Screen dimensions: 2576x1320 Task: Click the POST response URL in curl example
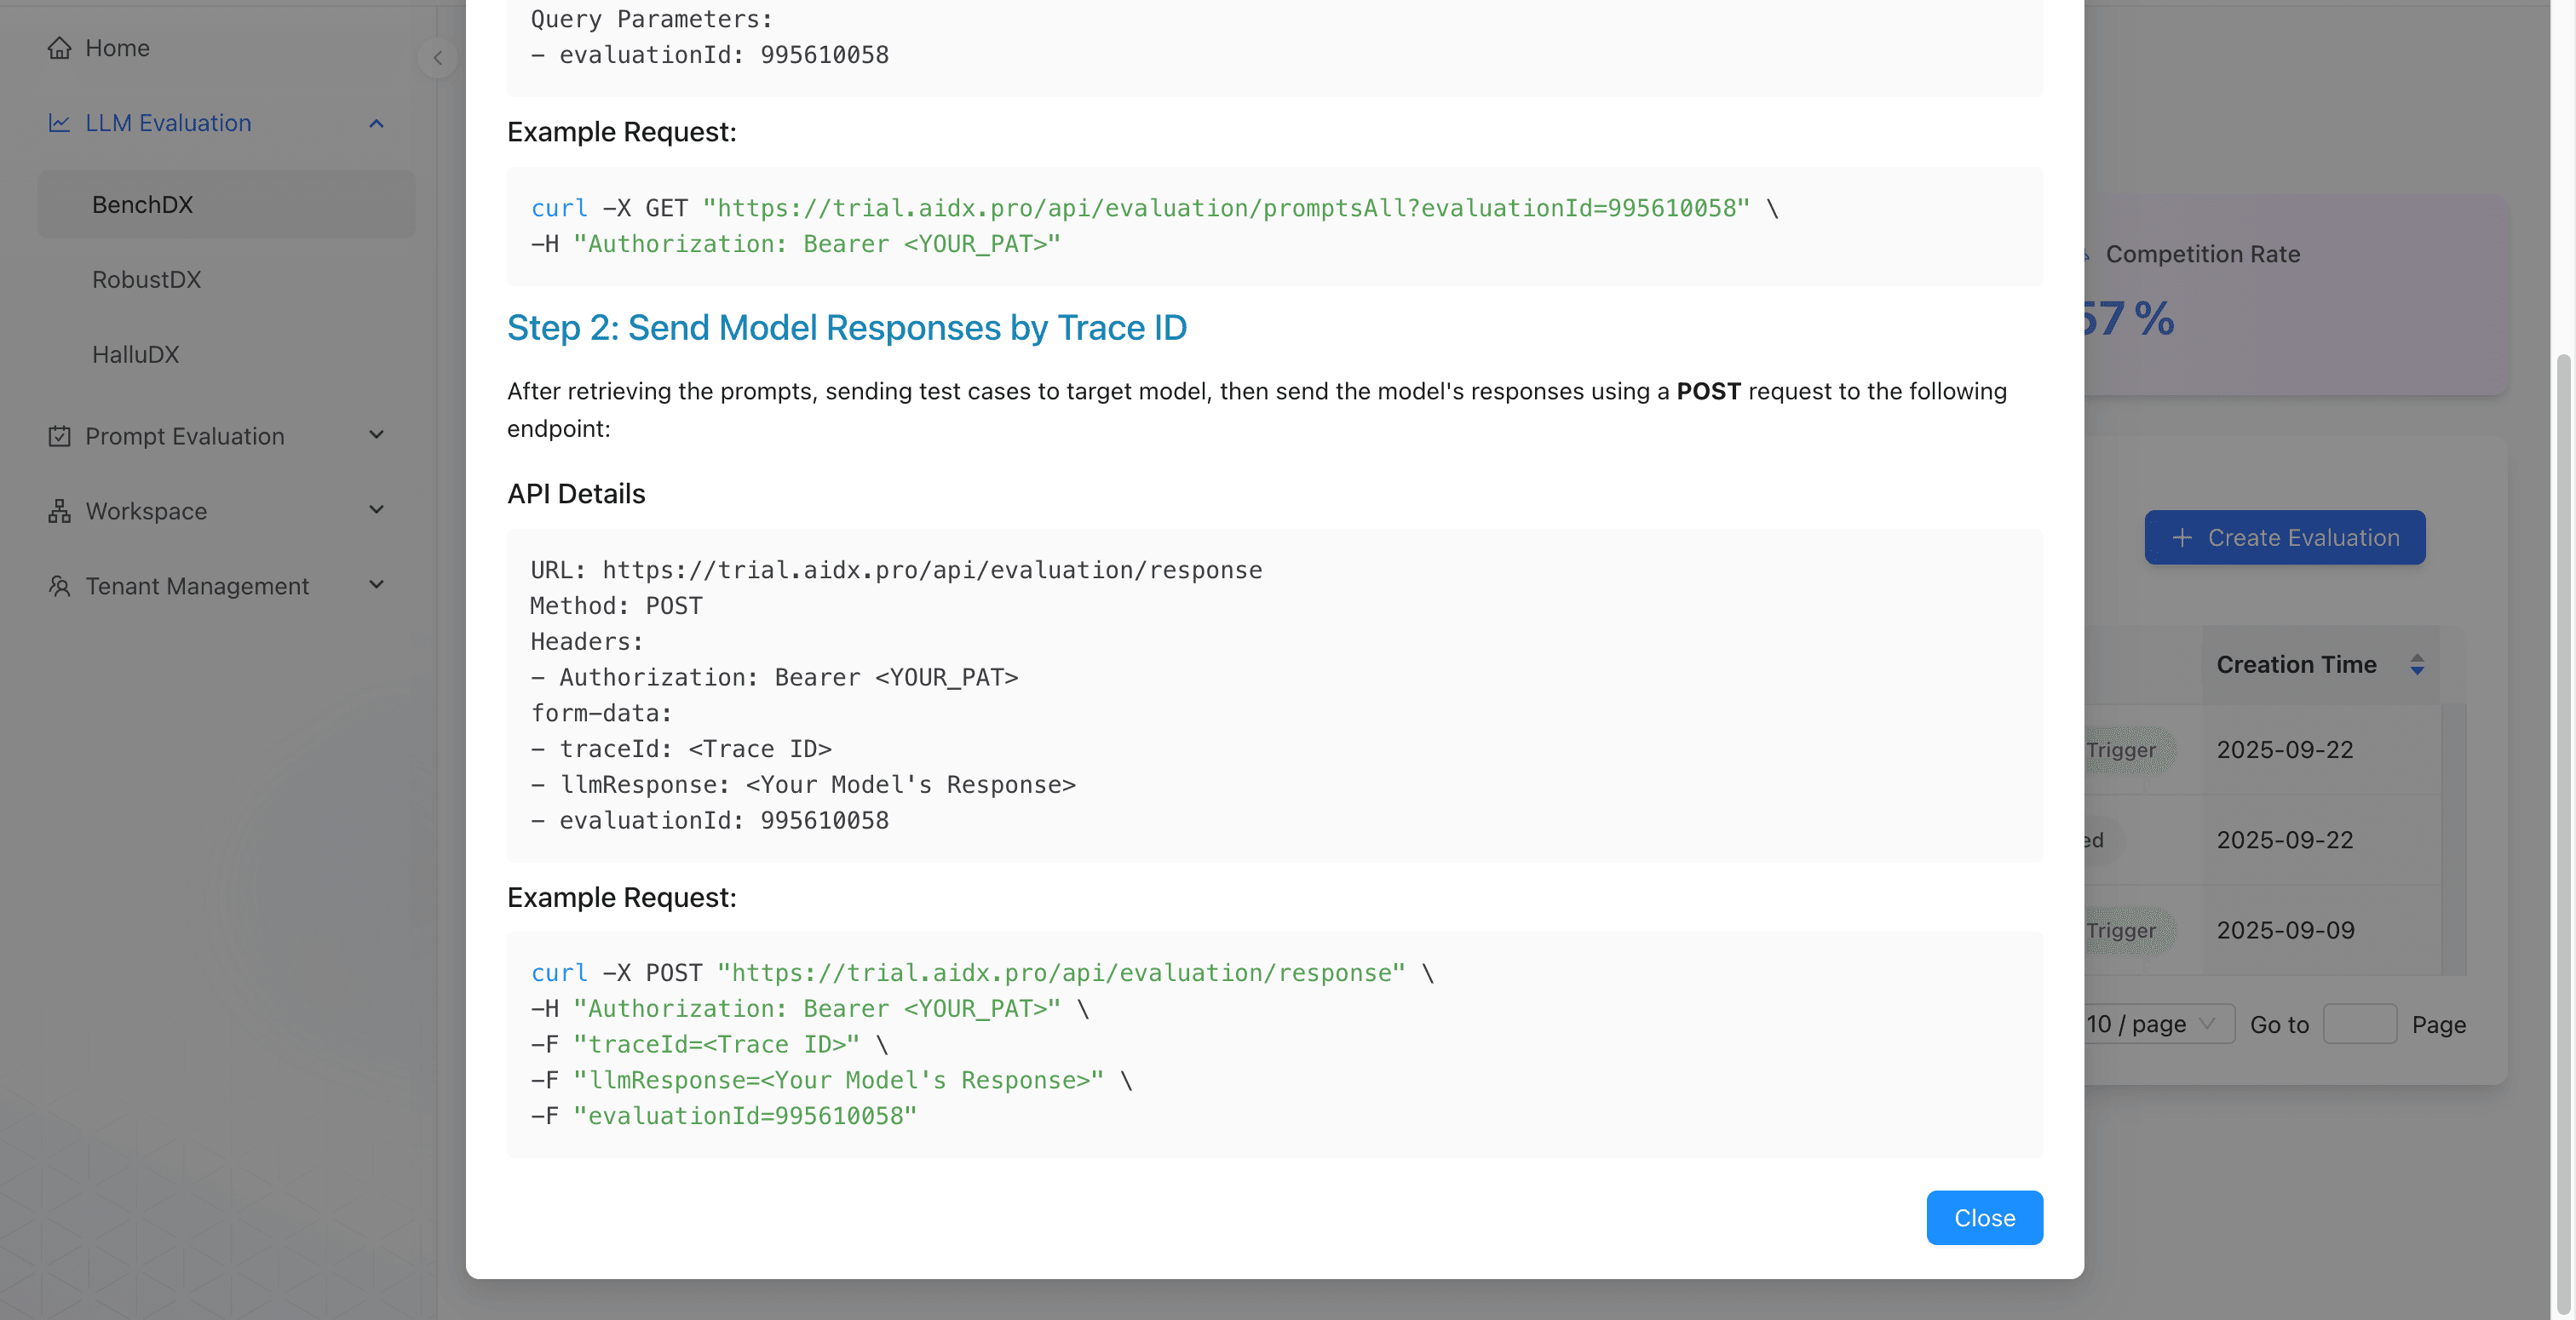(1061, 973)
